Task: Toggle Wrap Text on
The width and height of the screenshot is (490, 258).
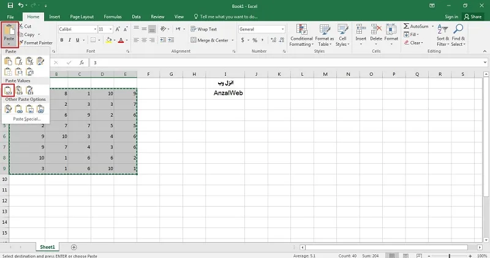Action: (203, 29)
